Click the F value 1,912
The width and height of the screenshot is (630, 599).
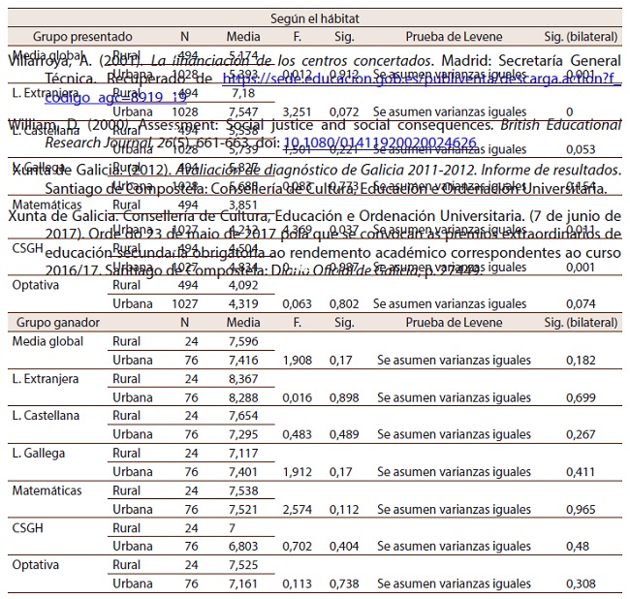click(x=297, y=472)
